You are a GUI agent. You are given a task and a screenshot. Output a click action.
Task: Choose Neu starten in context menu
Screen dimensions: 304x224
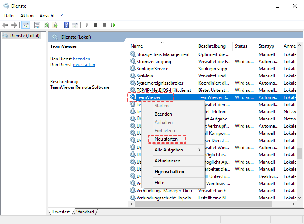click(166, 139)
